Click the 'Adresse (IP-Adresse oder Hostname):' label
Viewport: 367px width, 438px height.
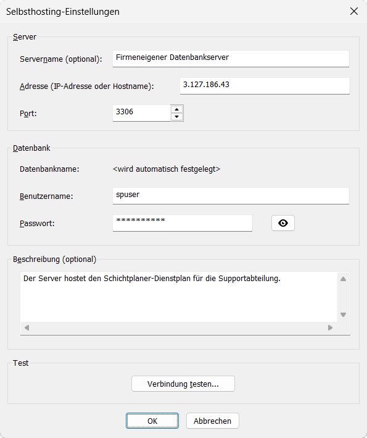tap(87, 86)
